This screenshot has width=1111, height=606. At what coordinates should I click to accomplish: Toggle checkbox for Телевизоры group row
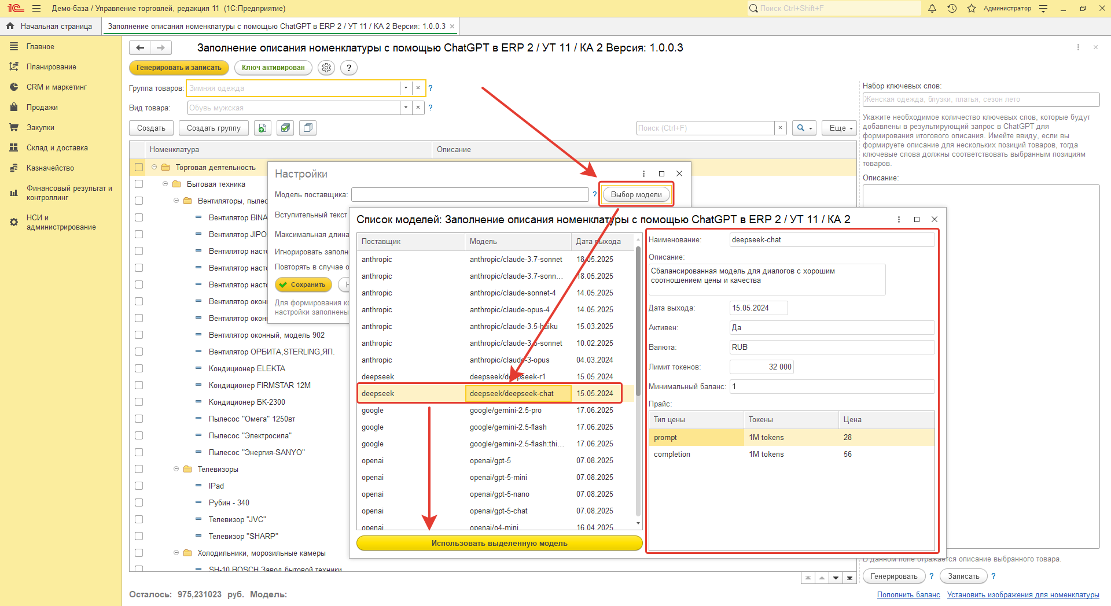click(139, 469)
